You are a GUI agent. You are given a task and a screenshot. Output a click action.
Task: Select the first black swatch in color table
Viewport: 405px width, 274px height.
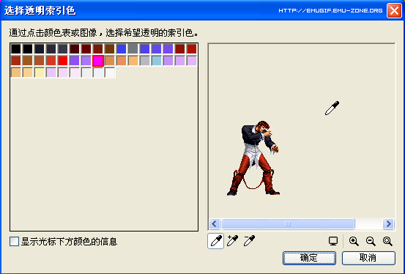[x=16, y=49]
